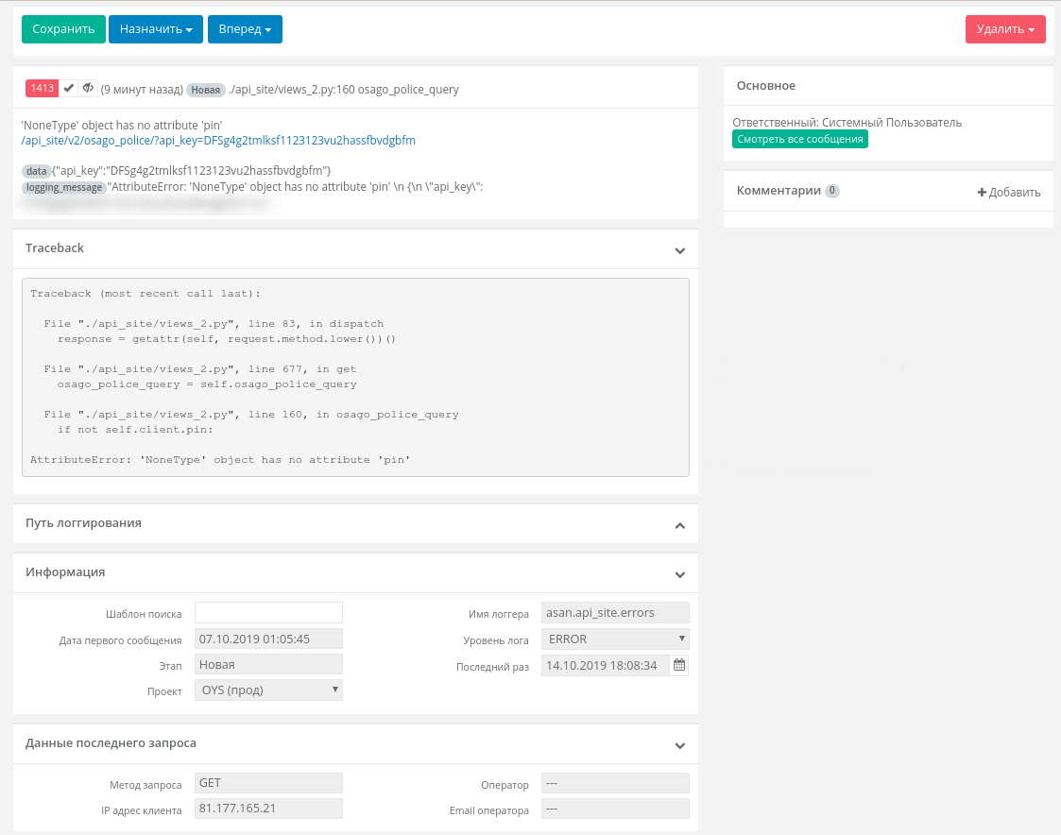Mark the error resolved with the checkmark icon

pos(68,87)
